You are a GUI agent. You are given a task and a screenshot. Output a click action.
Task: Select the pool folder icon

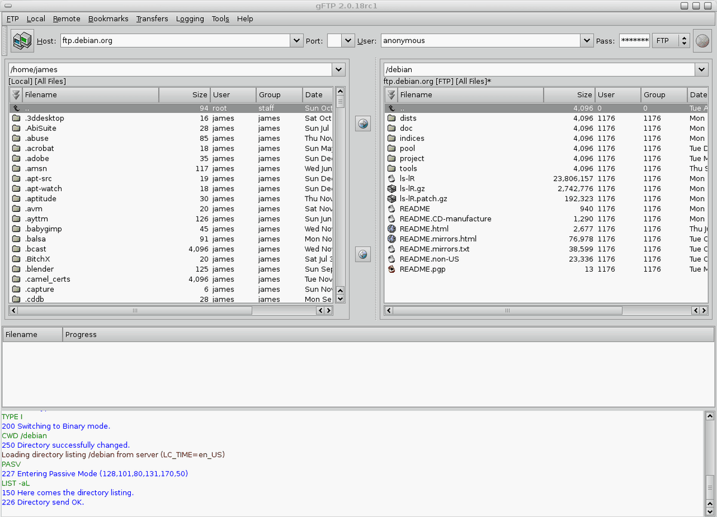pyautogui.click(x=391, y=149)
